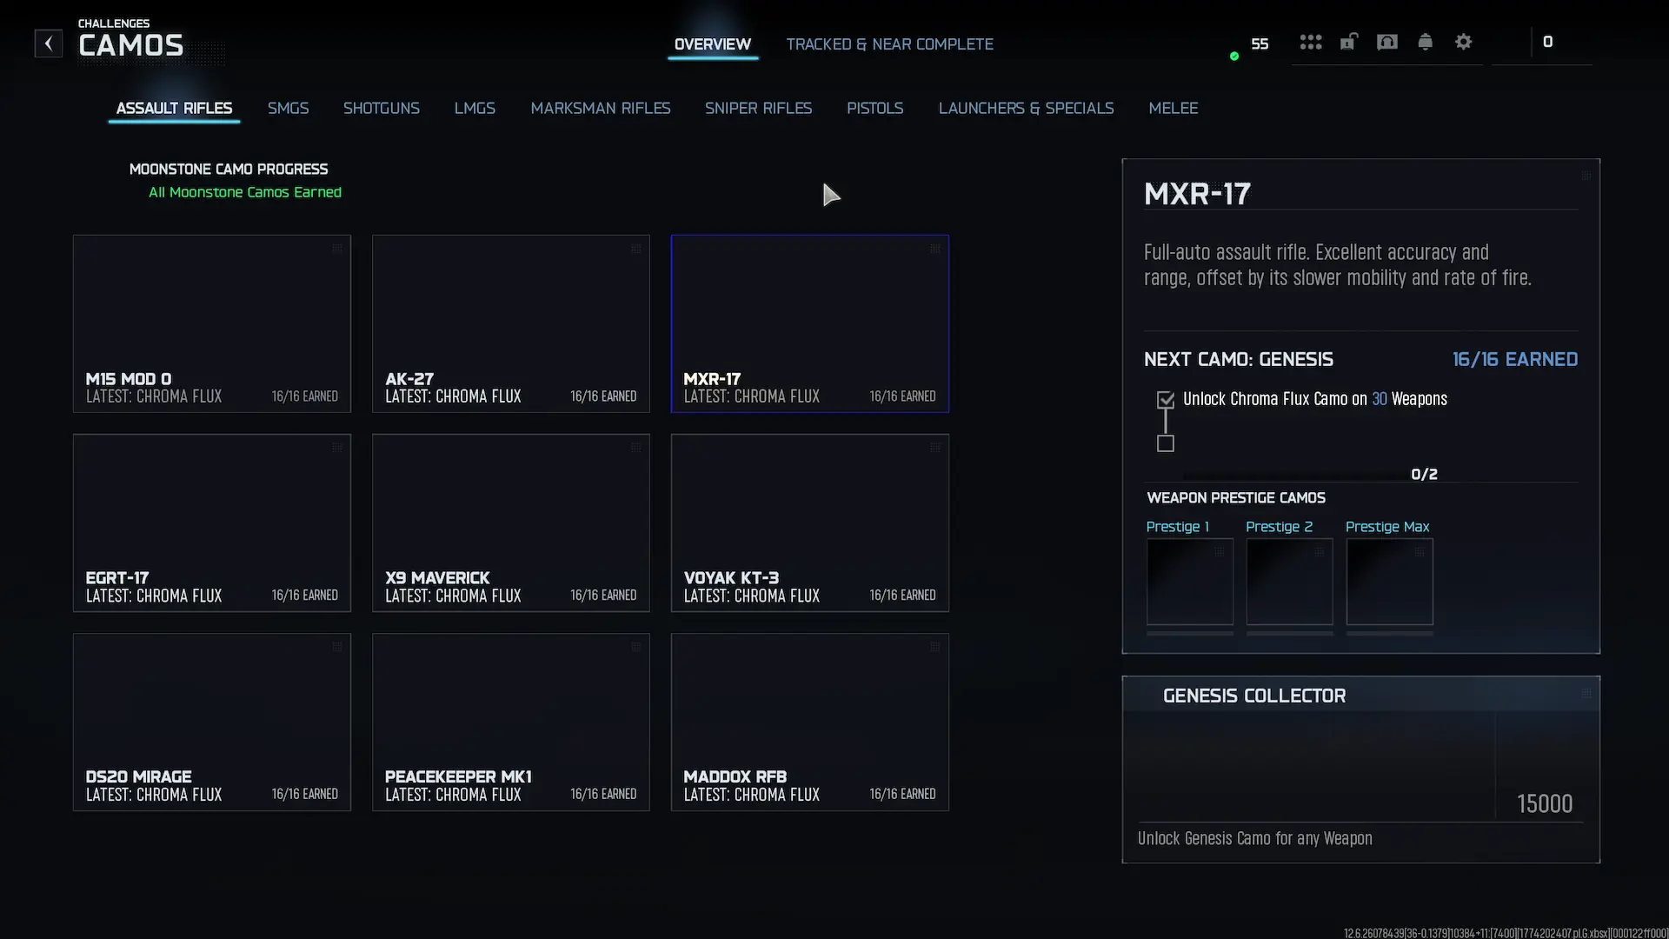Select the Sniper Rifles category tab
This screenshot has height=939, width=1669.
click(758, 108)
